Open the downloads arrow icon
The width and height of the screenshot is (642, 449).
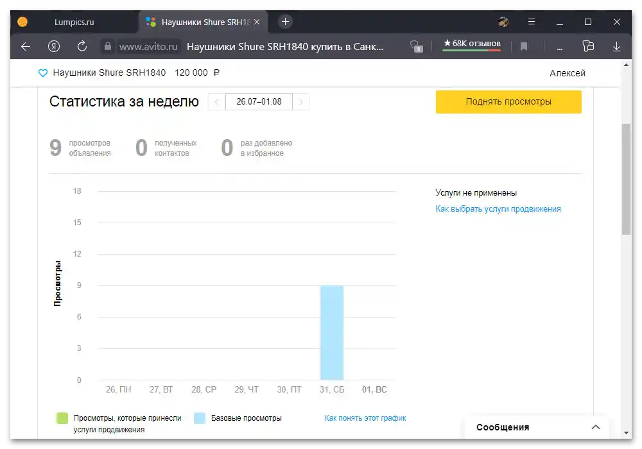(x=616, y=47)
